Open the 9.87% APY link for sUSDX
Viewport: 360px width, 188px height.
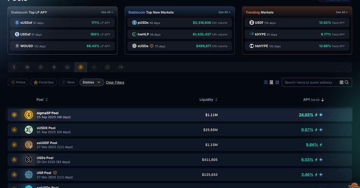(307, 130)
